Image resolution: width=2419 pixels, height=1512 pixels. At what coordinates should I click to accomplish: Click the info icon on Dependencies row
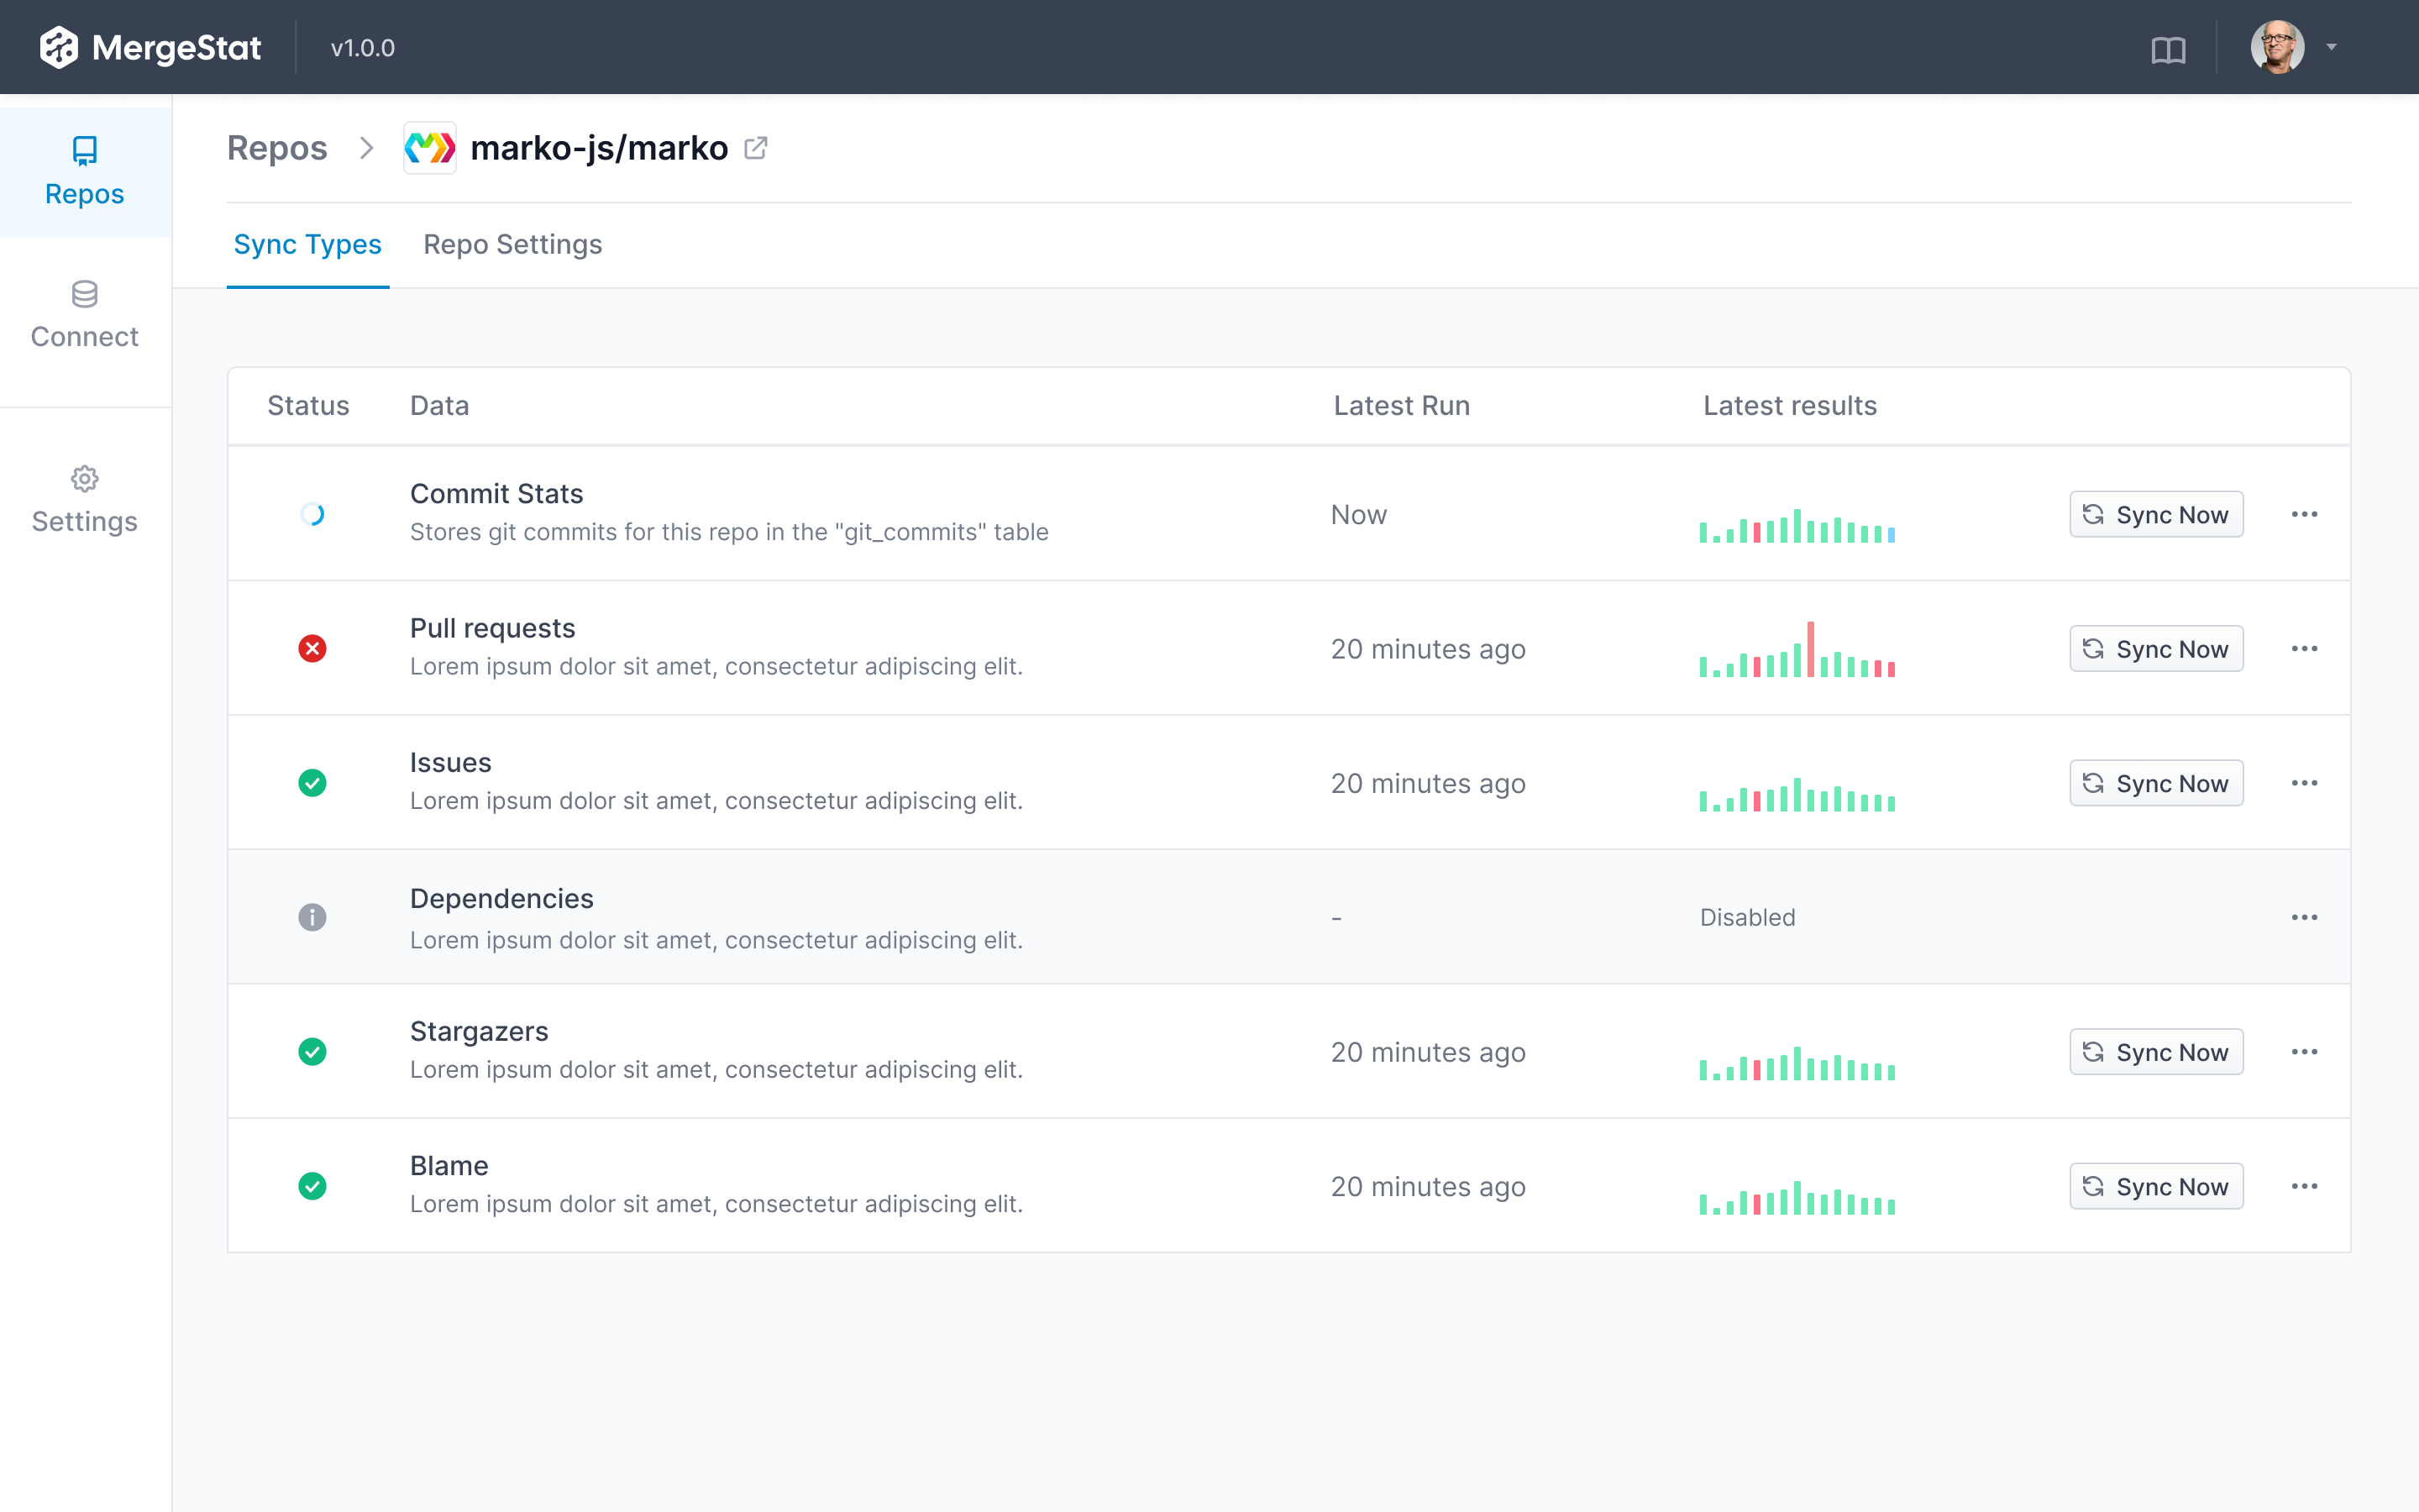(x=312, y=917)
